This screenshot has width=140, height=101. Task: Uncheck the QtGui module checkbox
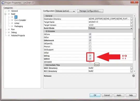click(x=90, y=37)
